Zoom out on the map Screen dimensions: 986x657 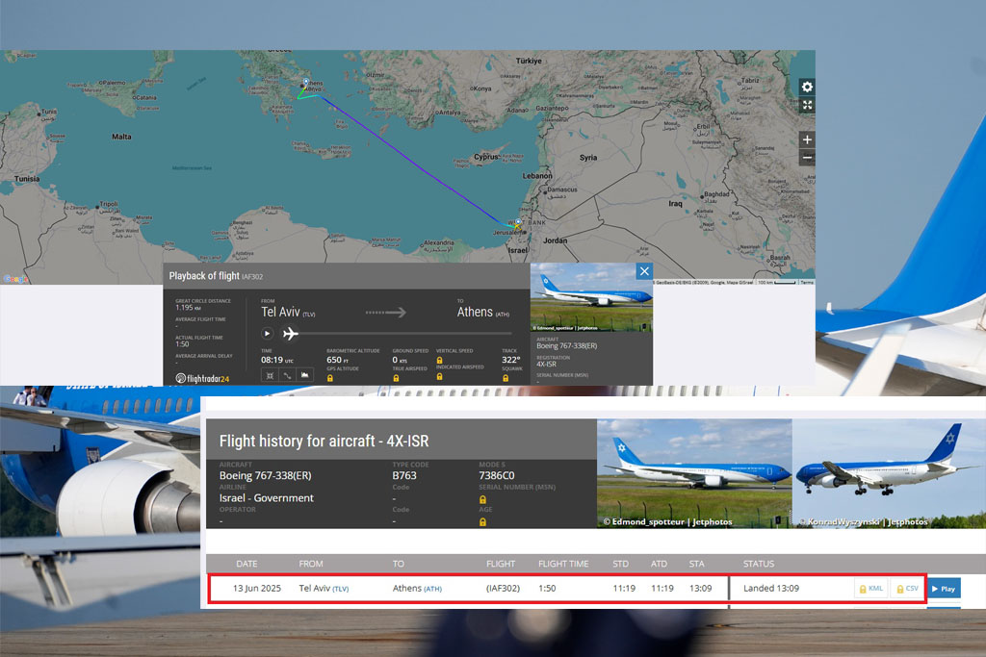807,157
